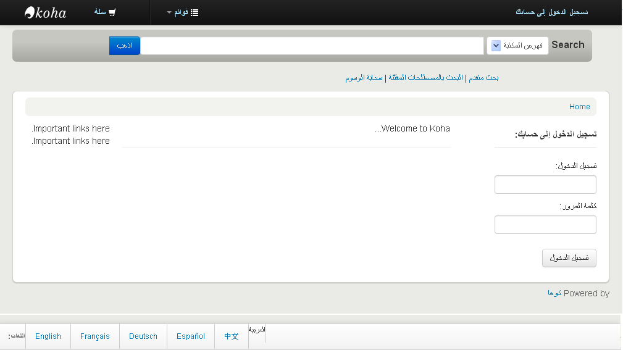Screen dimensions: 623x350
Task: Select Deutsch in the language bar
Action: coord(143,336)
